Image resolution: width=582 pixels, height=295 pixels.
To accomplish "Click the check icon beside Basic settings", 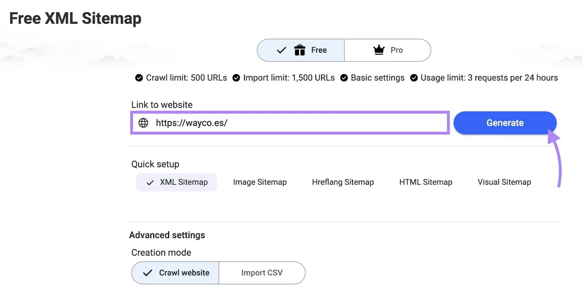I will point(344,78).
